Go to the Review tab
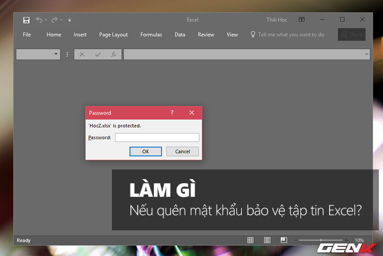 (x=206, y=35)
